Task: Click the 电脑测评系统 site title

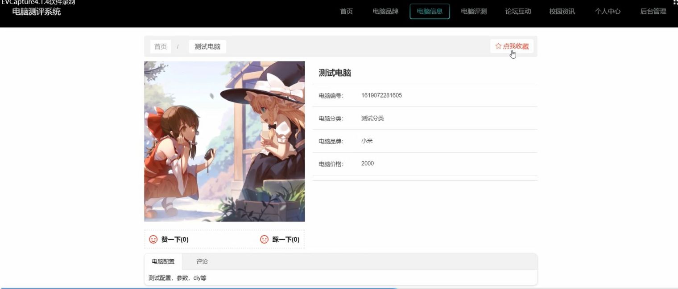Action: pos(37,12)
